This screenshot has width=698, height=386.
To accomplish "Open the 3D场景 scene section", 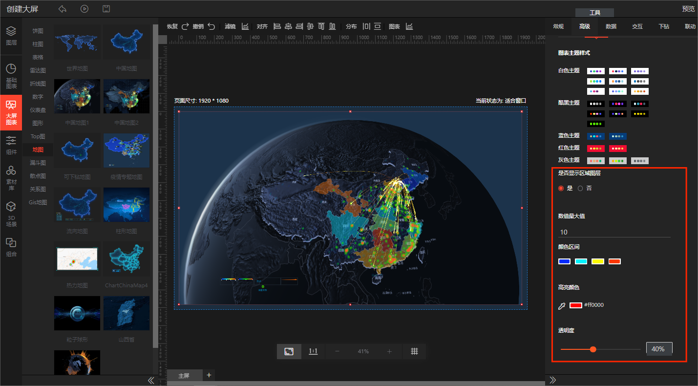I will pos(11,214).
